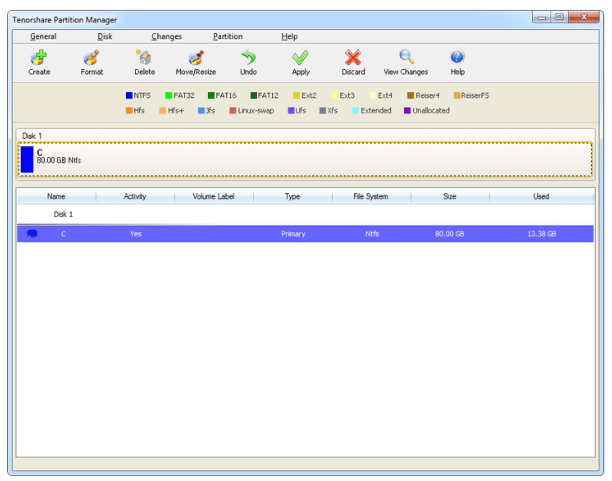
Task: Click the Primary type cell
Action: point(293,234)
